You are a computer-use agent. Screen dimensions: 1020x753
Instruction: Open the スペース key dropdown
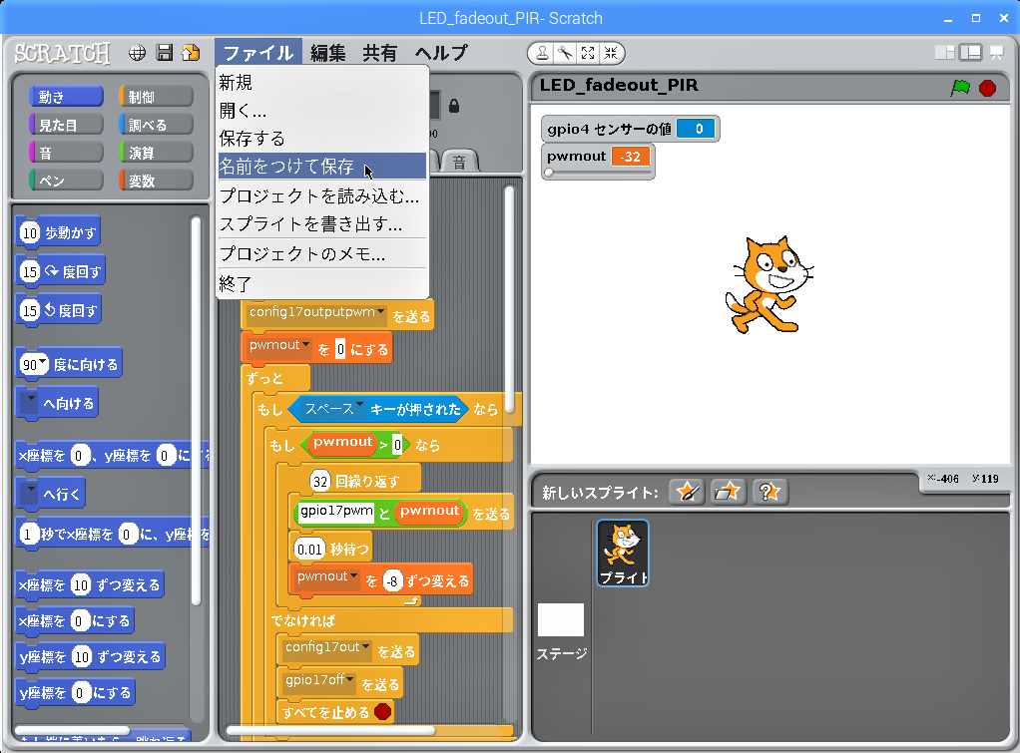359,405
